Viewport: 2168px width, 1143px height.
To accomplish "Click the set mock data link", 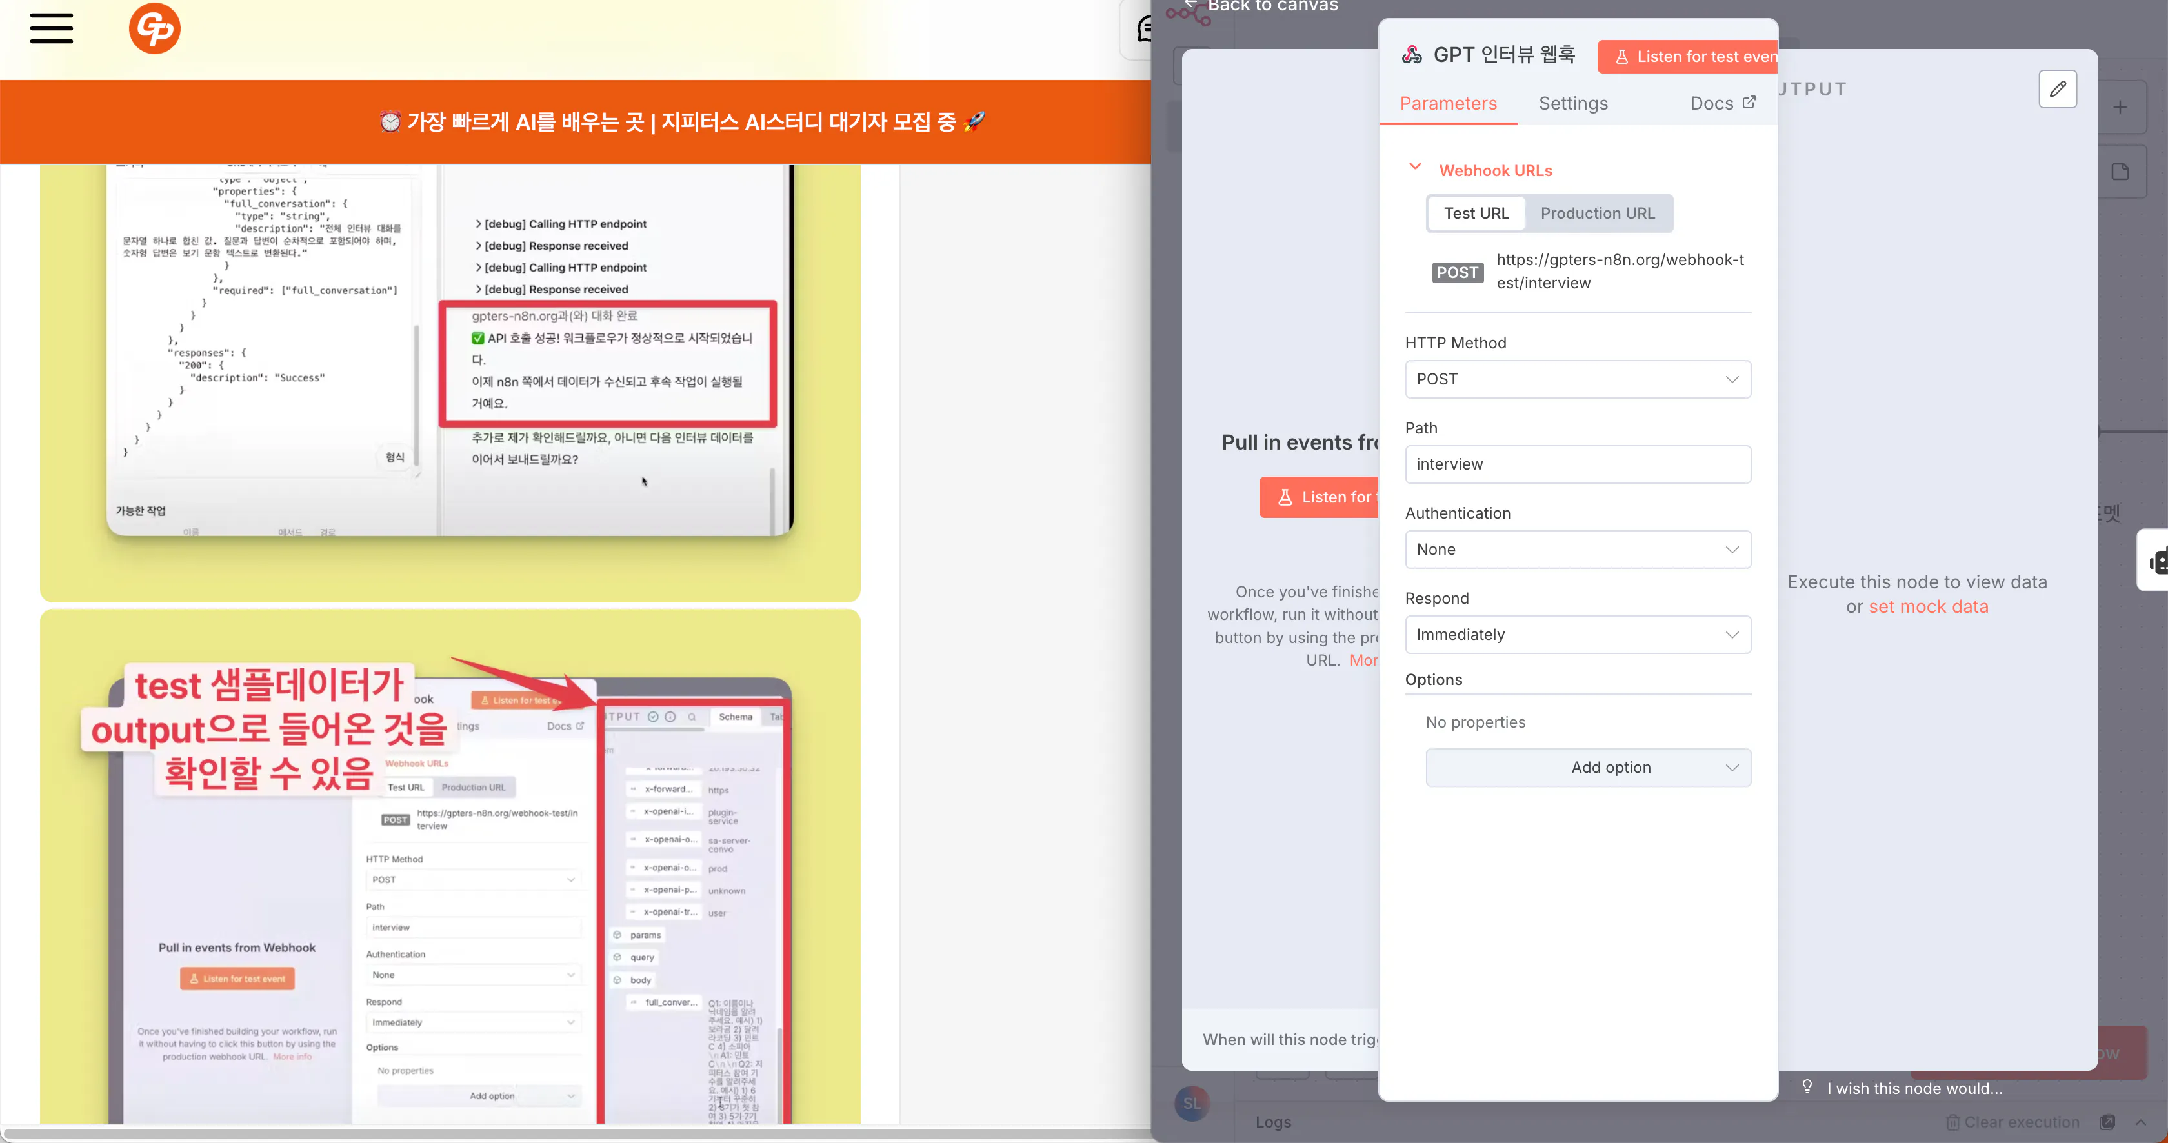I will pos(1928,606).
